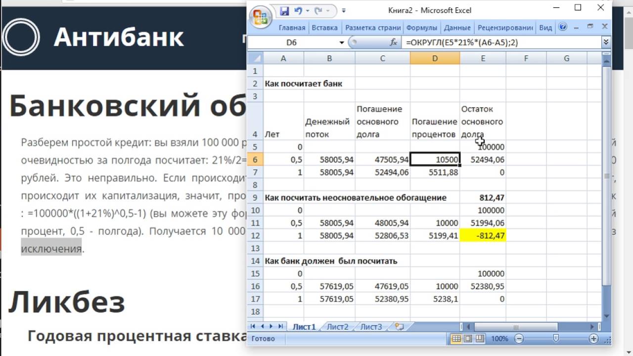
Task: Click the formula bar with ОКРУГЛ formula
Action: click(x=501, y=43)
